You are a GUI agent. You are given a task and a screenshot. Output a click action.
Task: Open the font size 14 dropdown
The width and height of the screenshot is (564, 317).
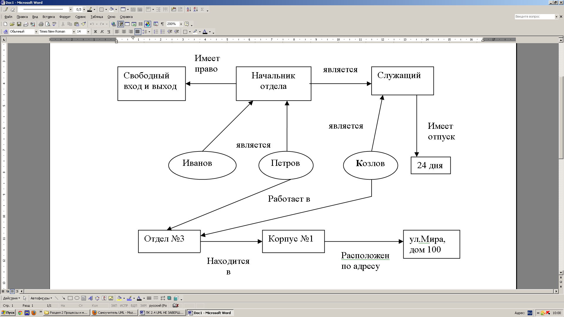pyautogui.click(x=88, y=32)
